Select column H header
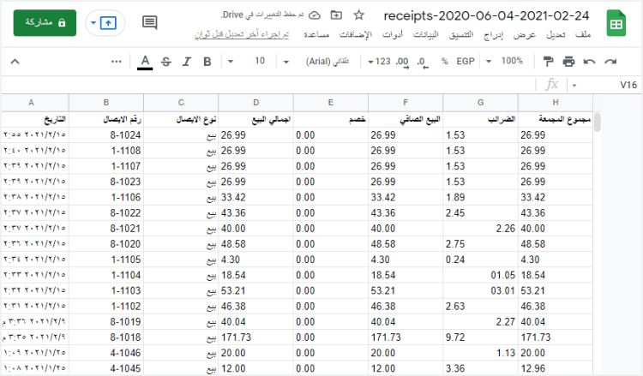643x376 pixels. 556,103
